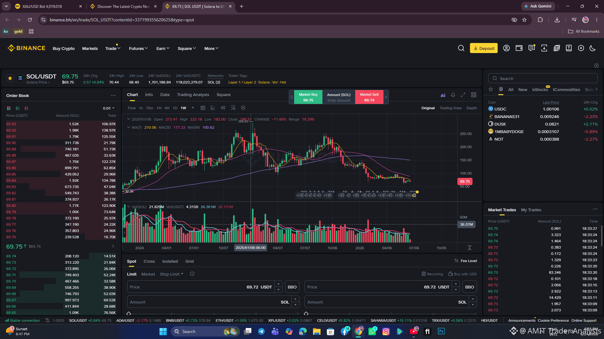Open Telegram from the Windows taskbar
The image size is (604, 339).
261,331
